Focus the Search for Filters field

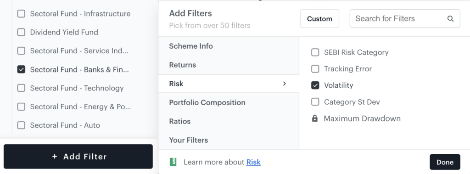click(x=405, y=19)
